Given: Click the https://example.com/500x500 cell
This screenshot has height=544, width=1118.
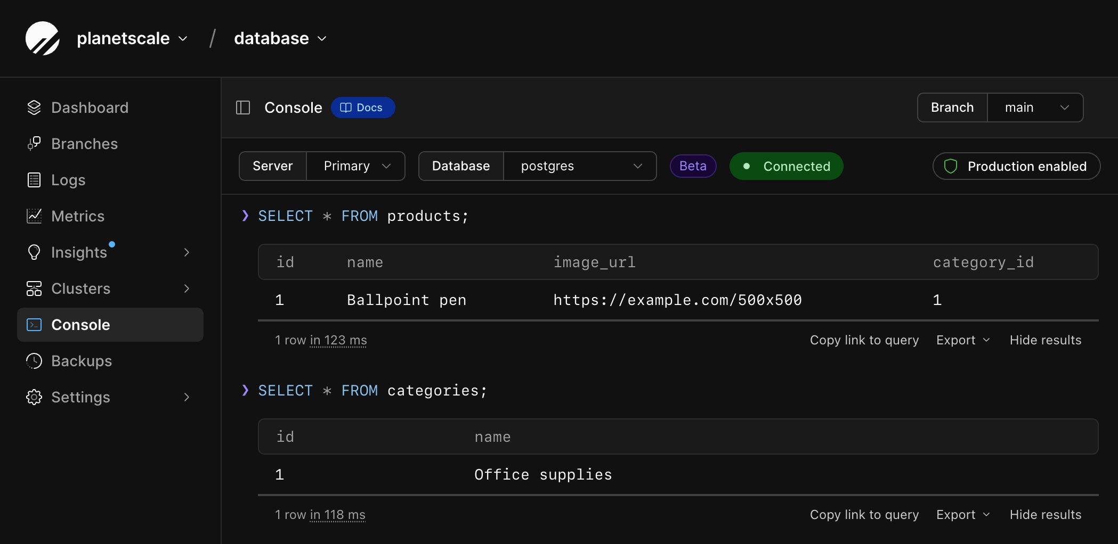Looking at the screenshot, I should (x=677, y=300).
